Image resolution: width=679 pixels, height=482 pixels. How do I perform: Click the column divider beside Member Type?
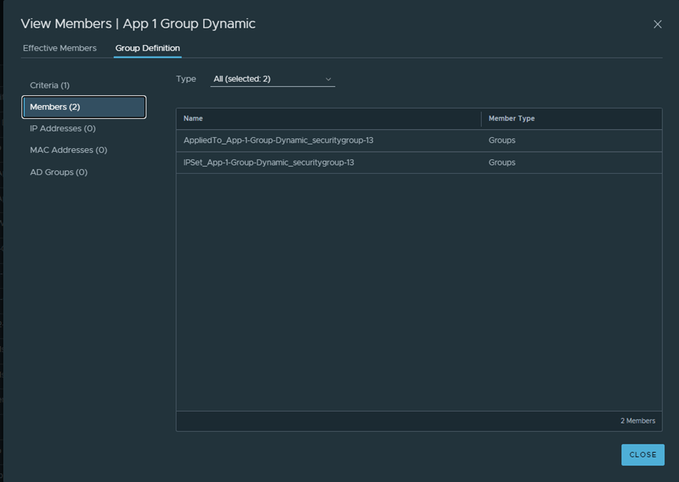[481, 119]
